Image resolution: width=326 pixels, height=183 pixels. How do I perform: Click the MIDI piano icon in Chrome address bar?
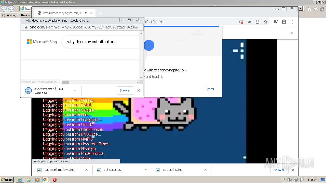point(257,22)
